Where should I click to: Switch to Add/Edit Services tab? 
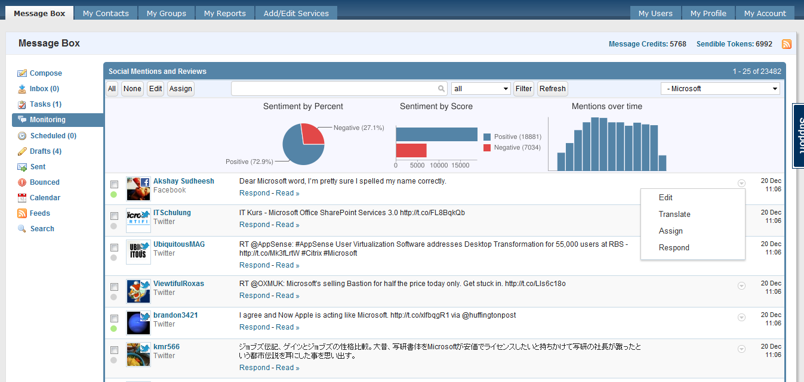point(296,13)
